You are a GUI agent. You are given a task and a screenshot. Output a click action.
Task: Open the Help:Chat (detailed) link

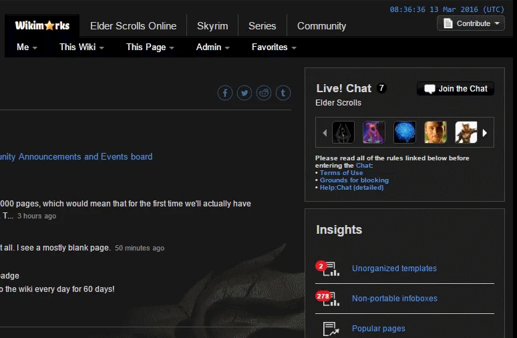point(351,187)
